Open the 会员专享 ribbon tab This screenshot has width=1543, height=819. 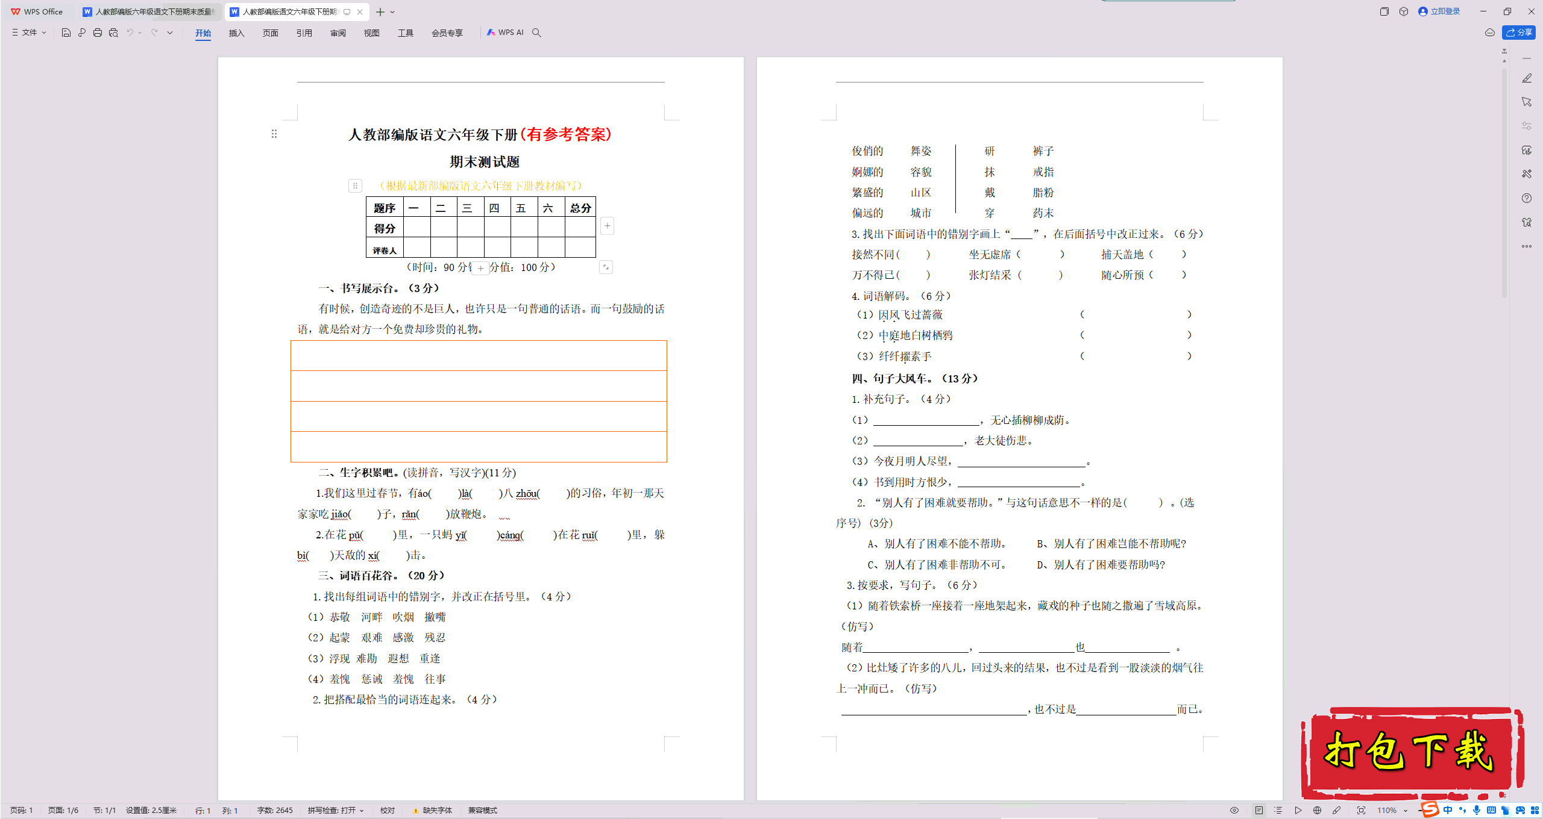point(447,33)
